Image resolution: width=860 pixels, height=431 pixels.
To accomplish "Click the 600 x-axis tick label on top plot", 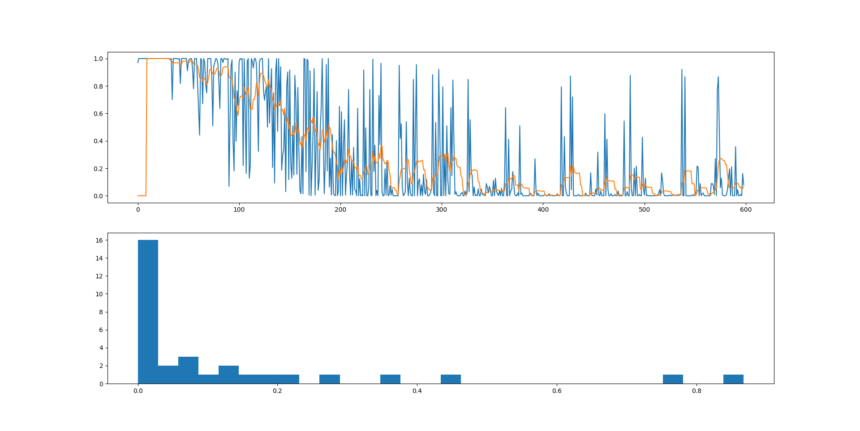I will [745, 209].
